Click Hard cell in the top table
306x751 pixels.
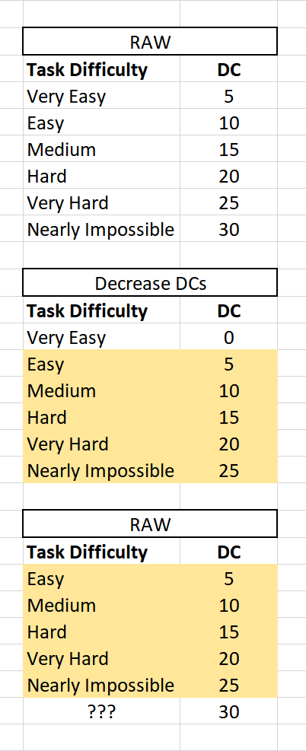tap(101, 177)
